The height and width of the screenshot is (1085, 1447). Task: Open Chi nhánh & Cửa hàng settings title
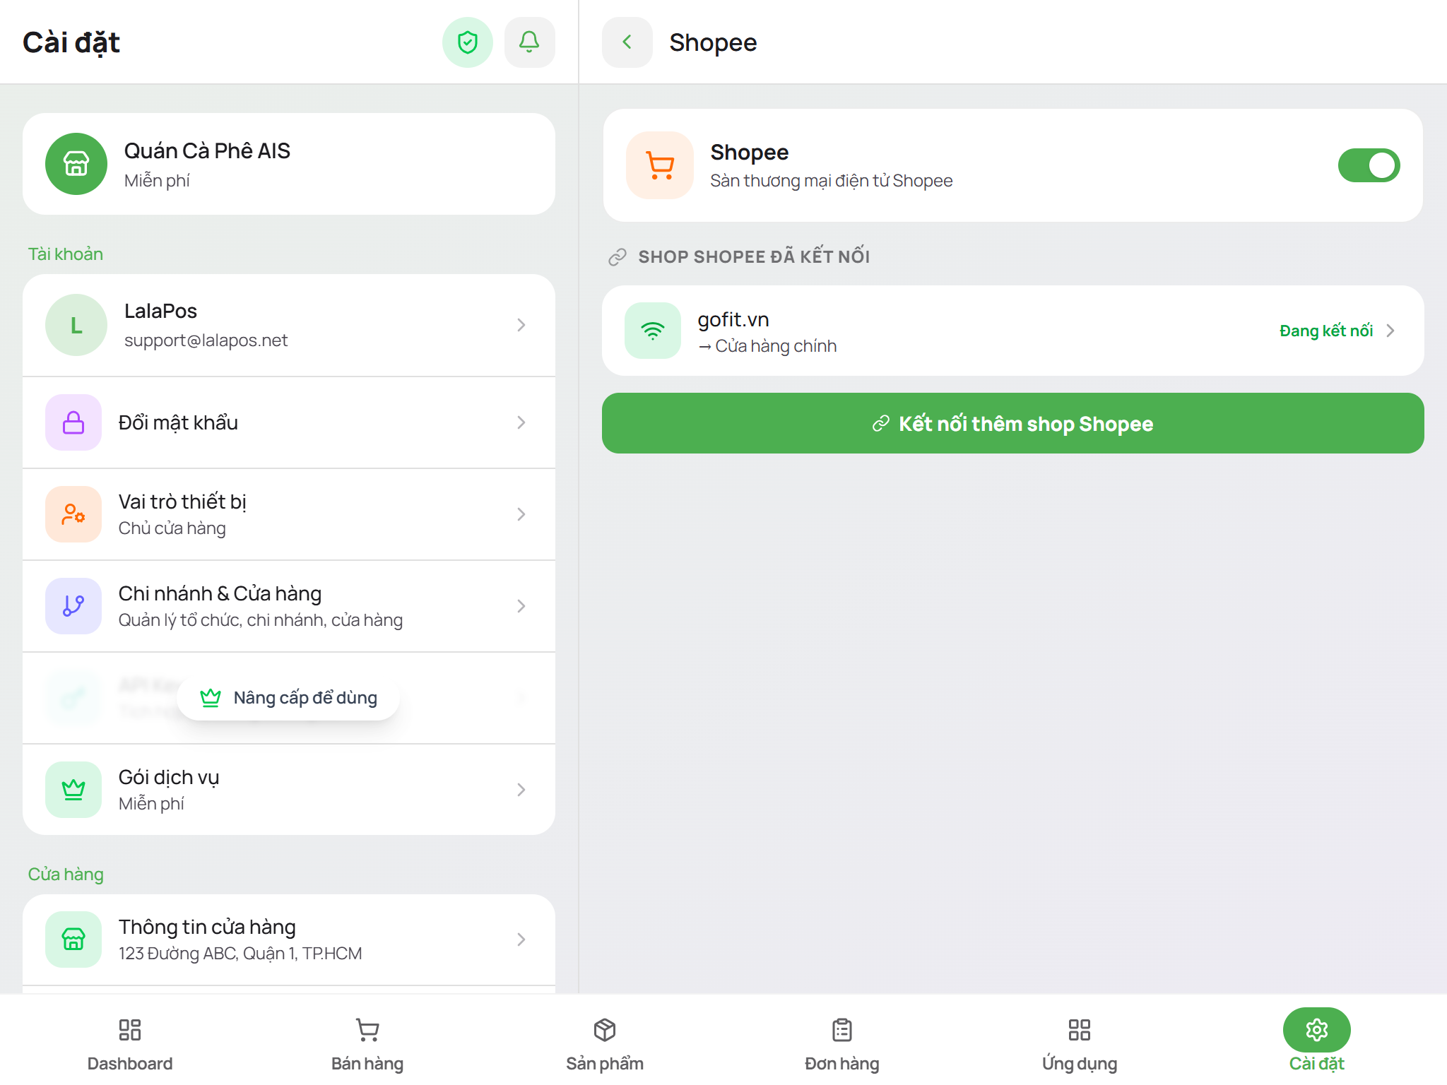(x=220, y=593)
